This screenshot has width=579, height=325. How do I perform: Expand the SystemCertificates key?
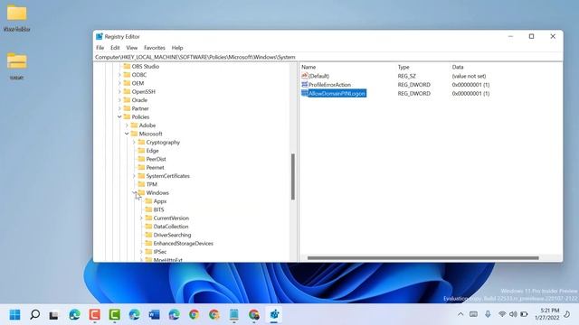134,176
